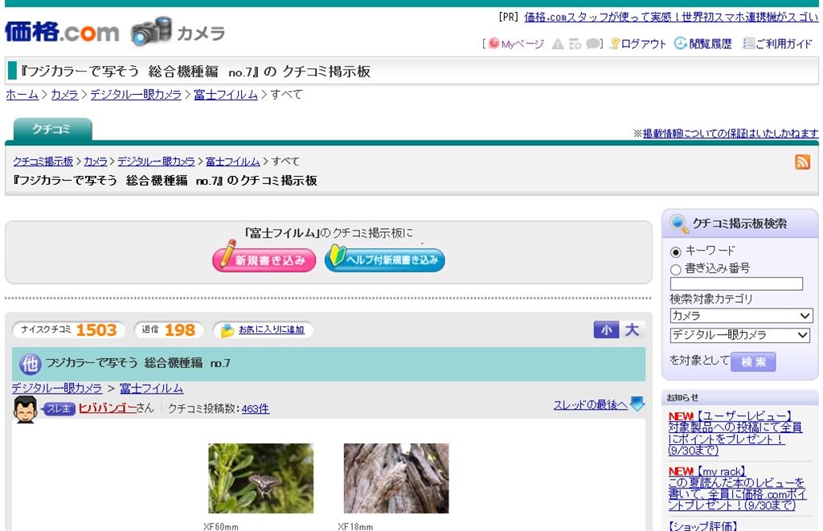Click the poster's avatar icon
This screenshot has width=823, height=531.
(25, 409)
